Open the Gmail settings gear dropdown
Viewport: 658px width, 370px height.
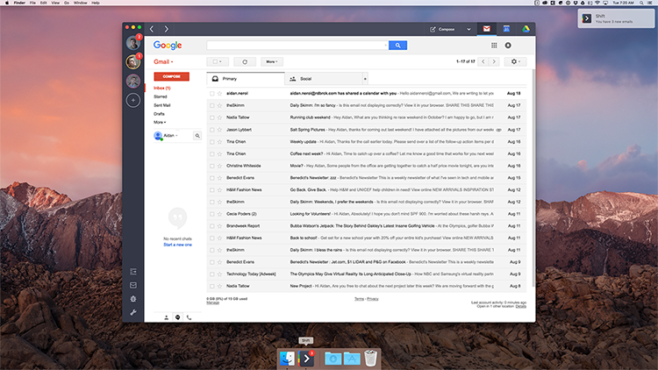point(515,61)
